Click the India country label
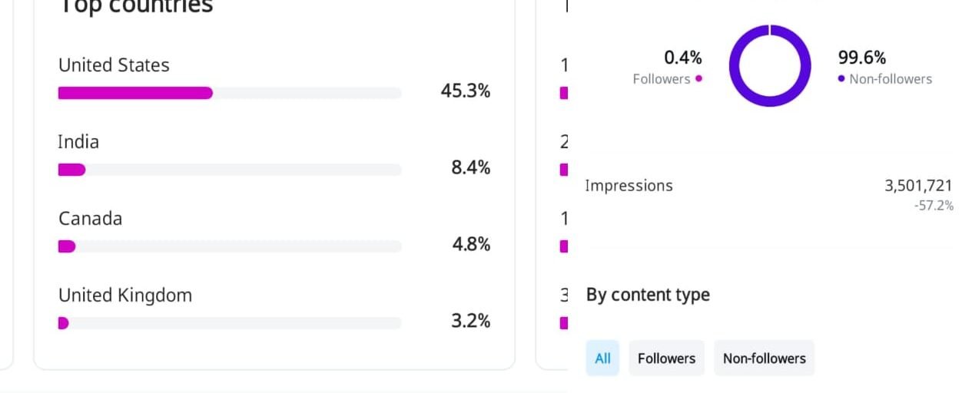This screenshot has height=393, width=972. tap(78, 142)
